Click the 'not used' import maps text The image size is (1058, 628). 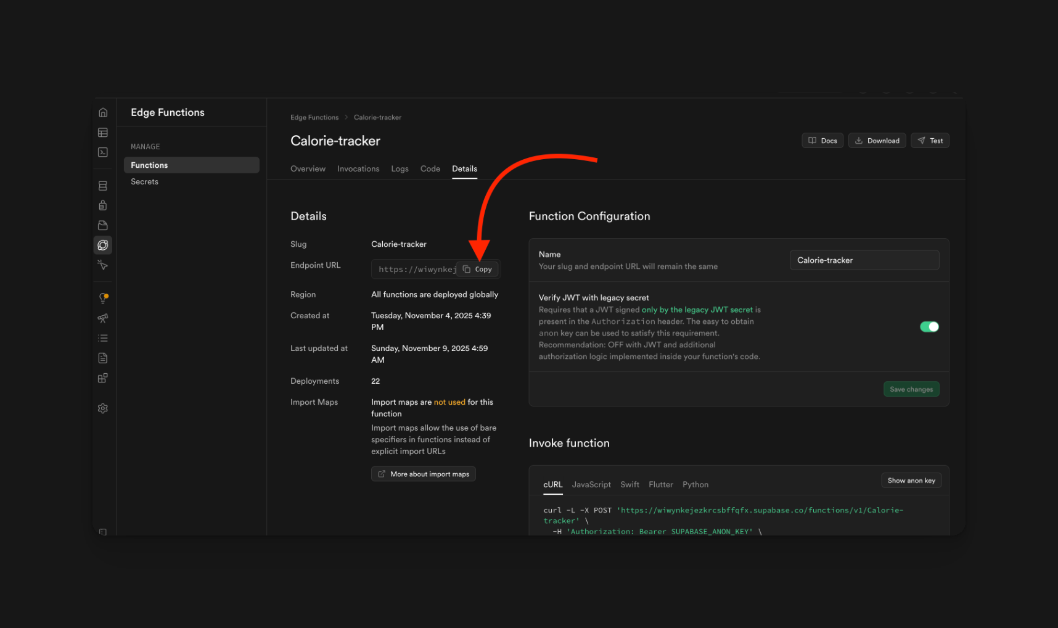[449, 402]
